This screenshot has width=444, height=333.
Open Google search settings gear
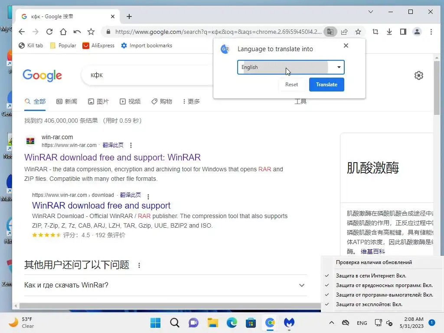(x=419, y=75)
